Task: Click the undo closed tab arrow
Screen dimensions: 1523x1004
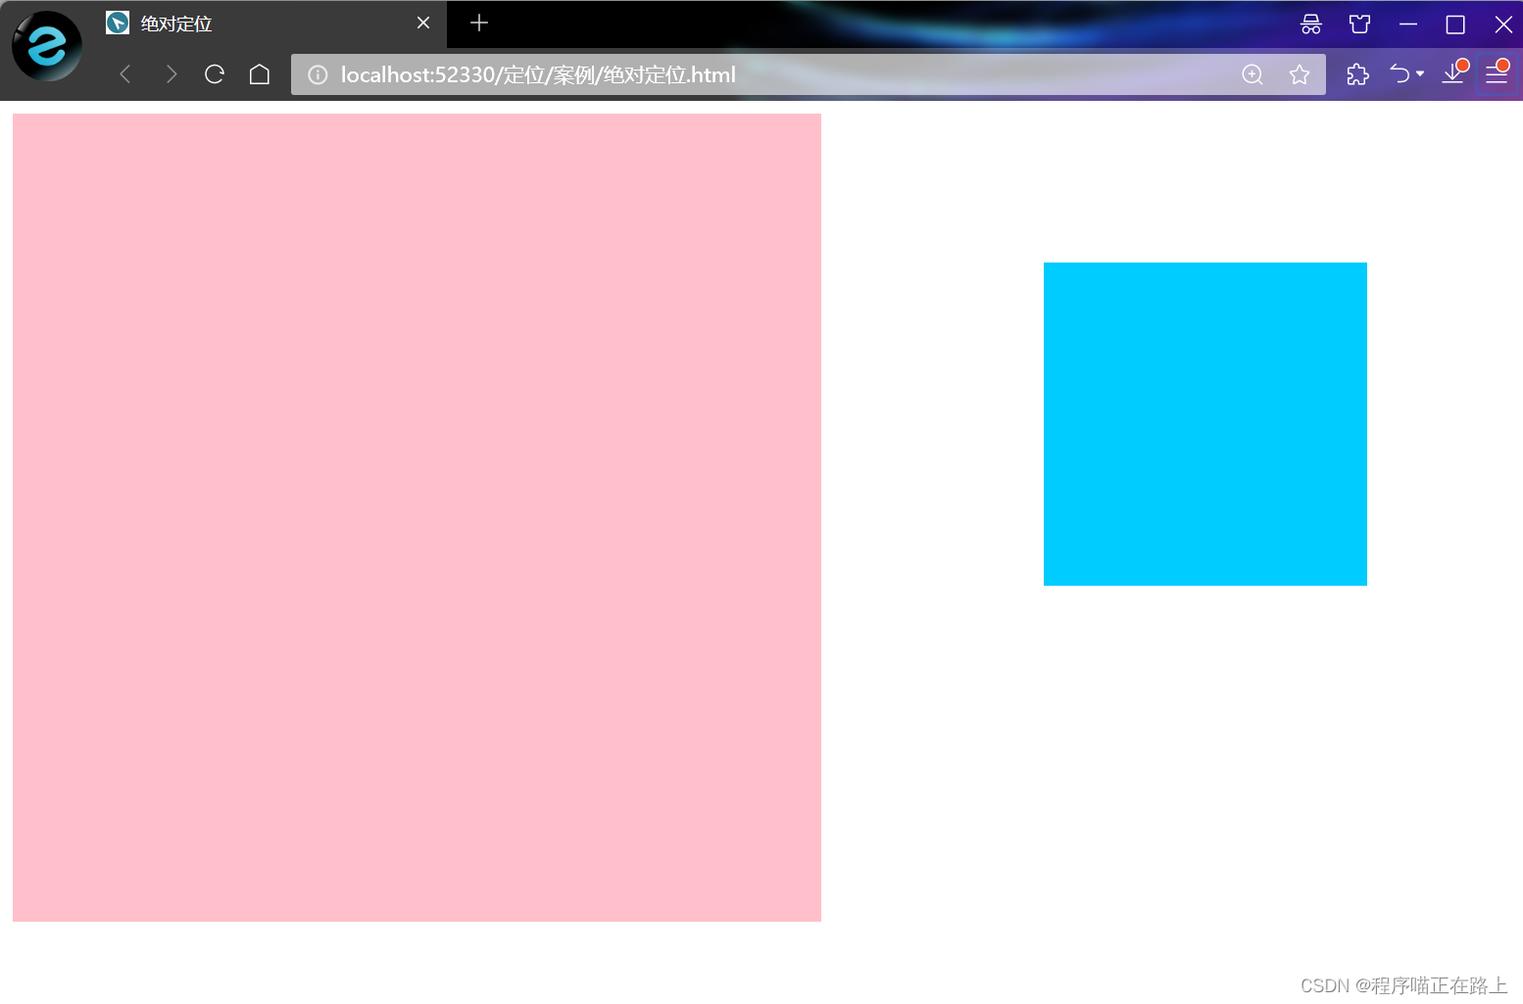Action: (x=1400, y=74)
